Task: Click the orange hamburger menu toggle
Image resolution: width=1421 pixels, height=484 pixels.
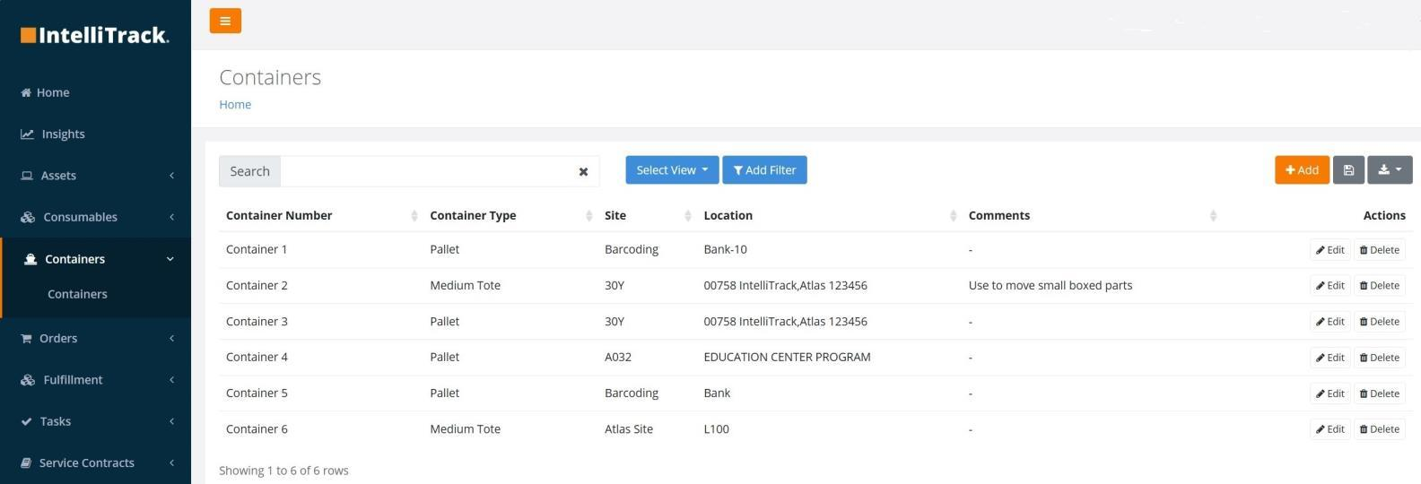Action: [x=225, y=21]
